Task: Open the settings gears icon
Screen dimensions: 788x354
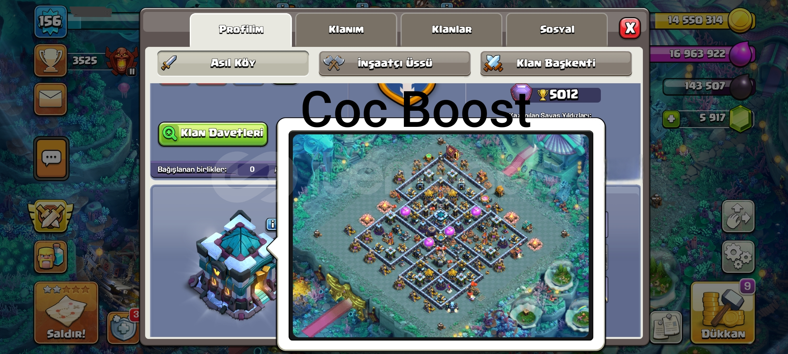Action: pos(738,257)
